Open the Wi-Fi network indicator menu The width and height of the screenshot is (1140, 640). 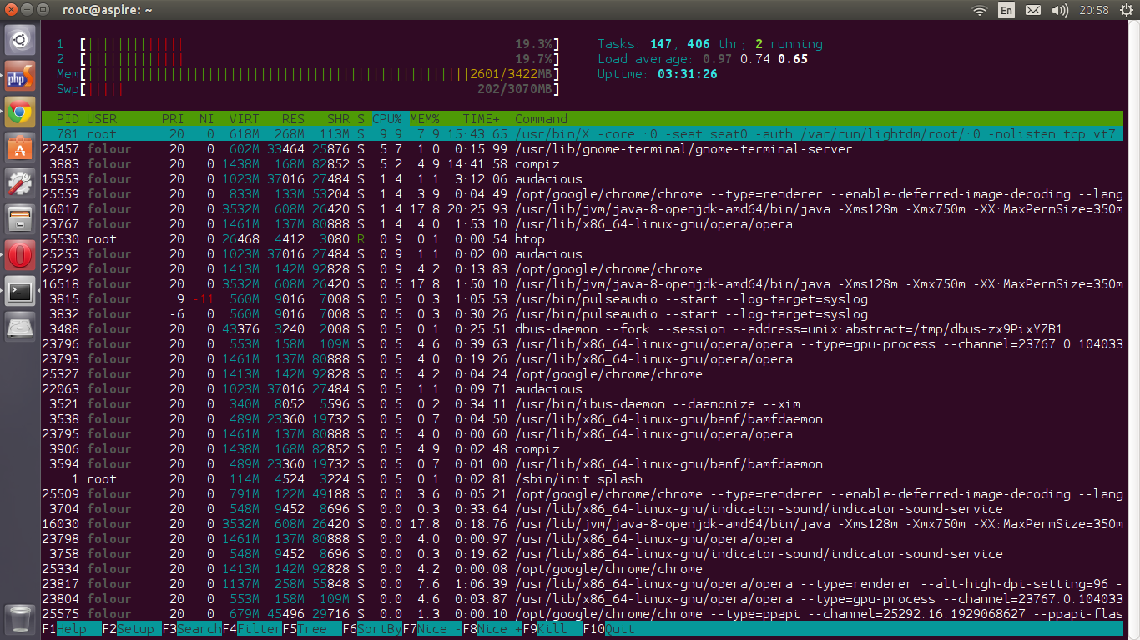coord(980,10)
